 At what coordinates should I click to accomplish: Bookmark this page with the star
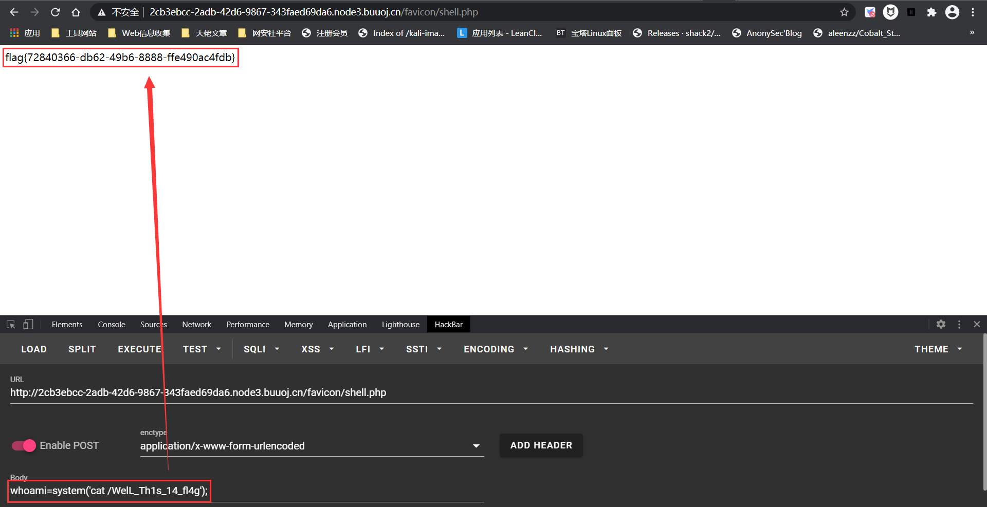(844, 12)
